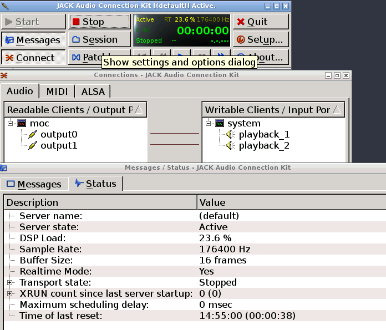Click the playback_2 speaker icon

(x=230, y=145)
